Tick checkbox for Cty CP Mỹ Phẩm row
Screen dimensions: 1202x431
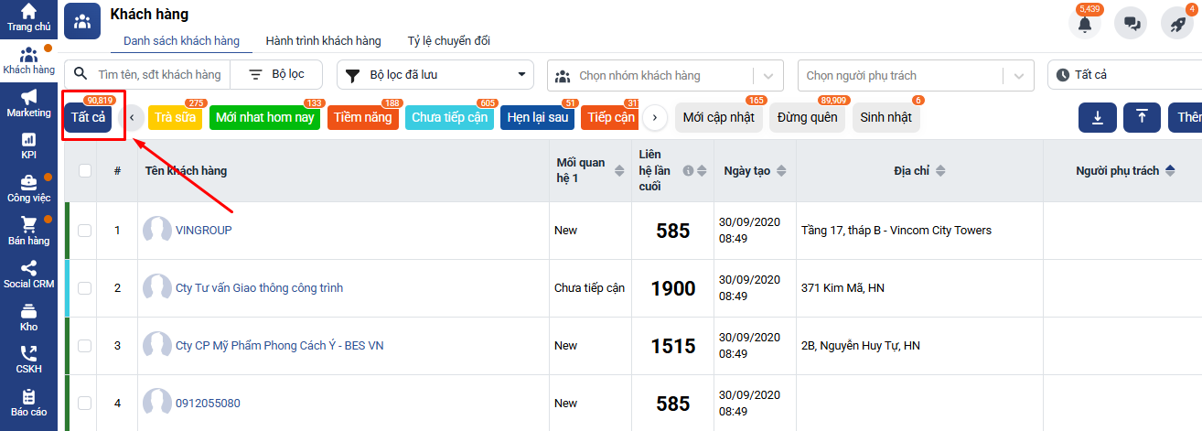85,346
